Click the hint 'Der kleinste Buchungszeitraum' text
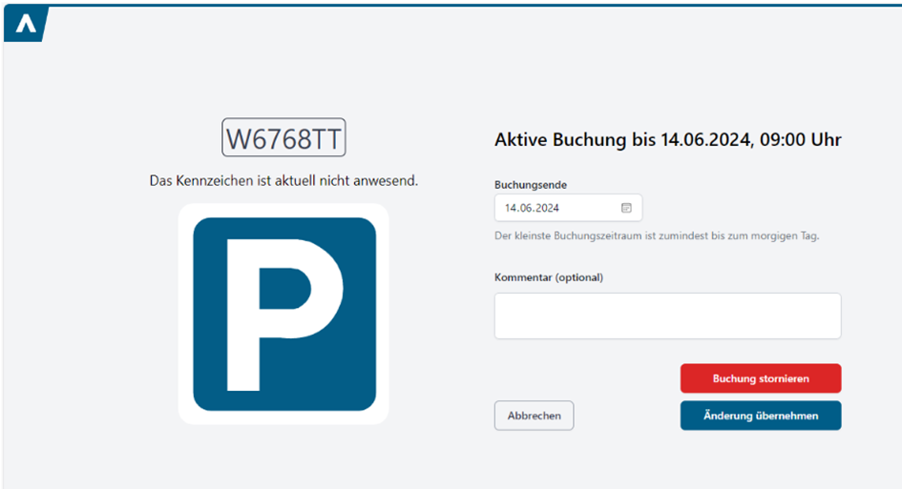 pyautogui.click(x=657, y=235)
